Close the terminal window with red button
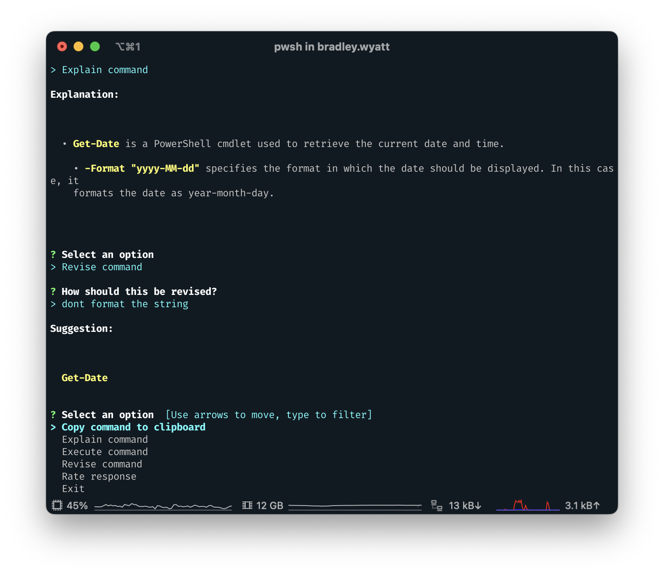664x575 pixels. click(x=62, y=46)
